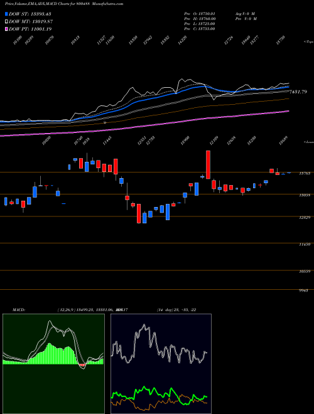This screenshot has width=314, height=414.
Task: Click the 12109 lows value label
Action: pos(214,141)
